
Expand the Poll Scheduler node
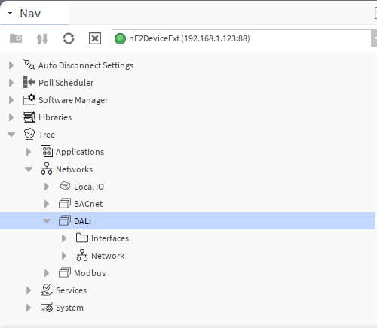11,83
